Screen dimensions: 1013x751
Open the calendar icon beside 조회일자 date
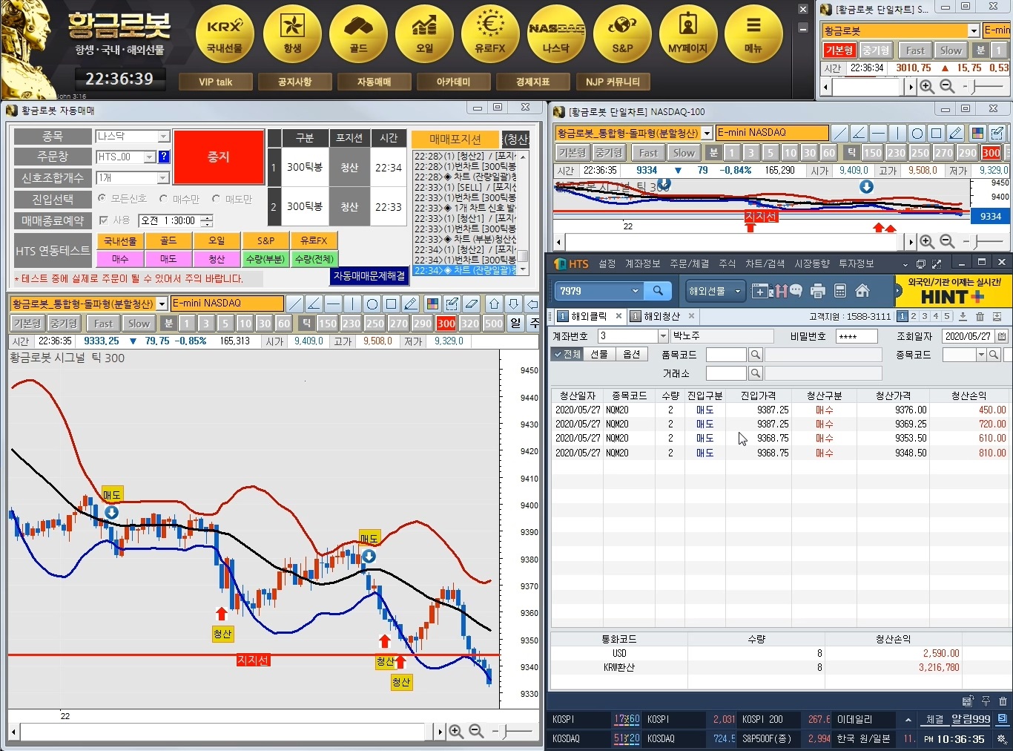tap(1002, 336)
